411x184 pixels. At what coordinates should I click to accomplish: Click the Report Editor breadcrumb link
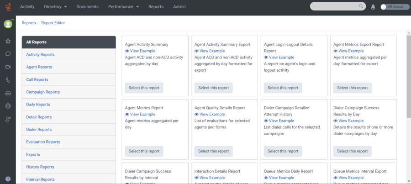(53, 23)
